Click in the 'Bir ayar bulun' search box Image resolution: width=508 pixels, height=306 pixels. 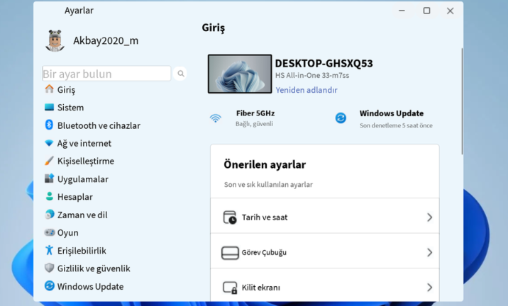pos(106,74)
